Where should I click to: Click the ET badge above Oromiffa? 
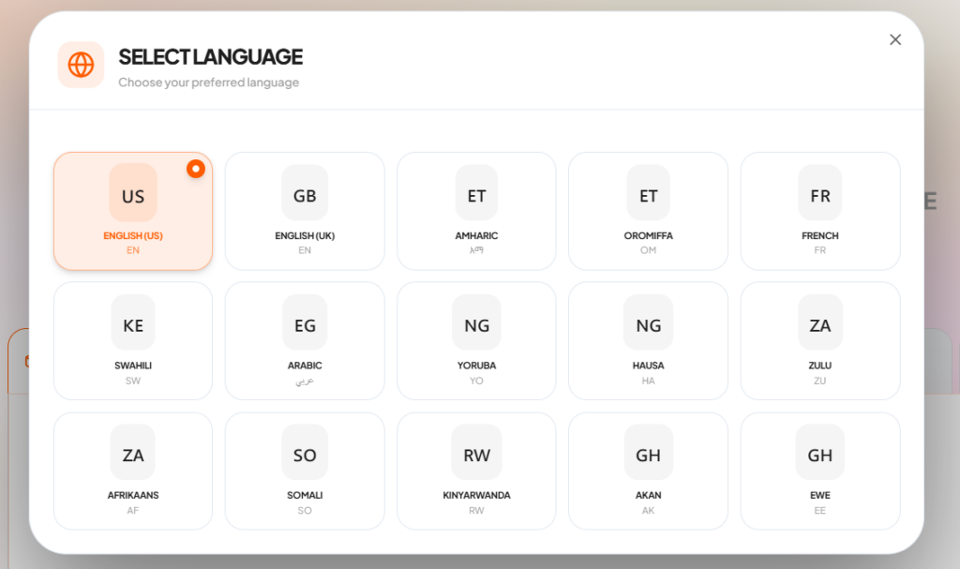pyautogui.click(x=648, y=194)
